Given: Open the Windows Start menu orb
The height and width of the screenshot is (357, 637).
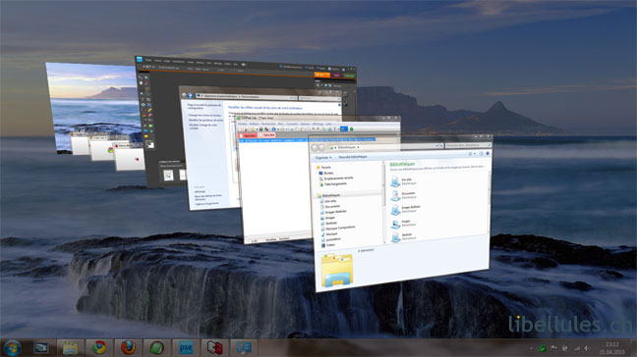Looking at the screenshot, I should [12, 347].
